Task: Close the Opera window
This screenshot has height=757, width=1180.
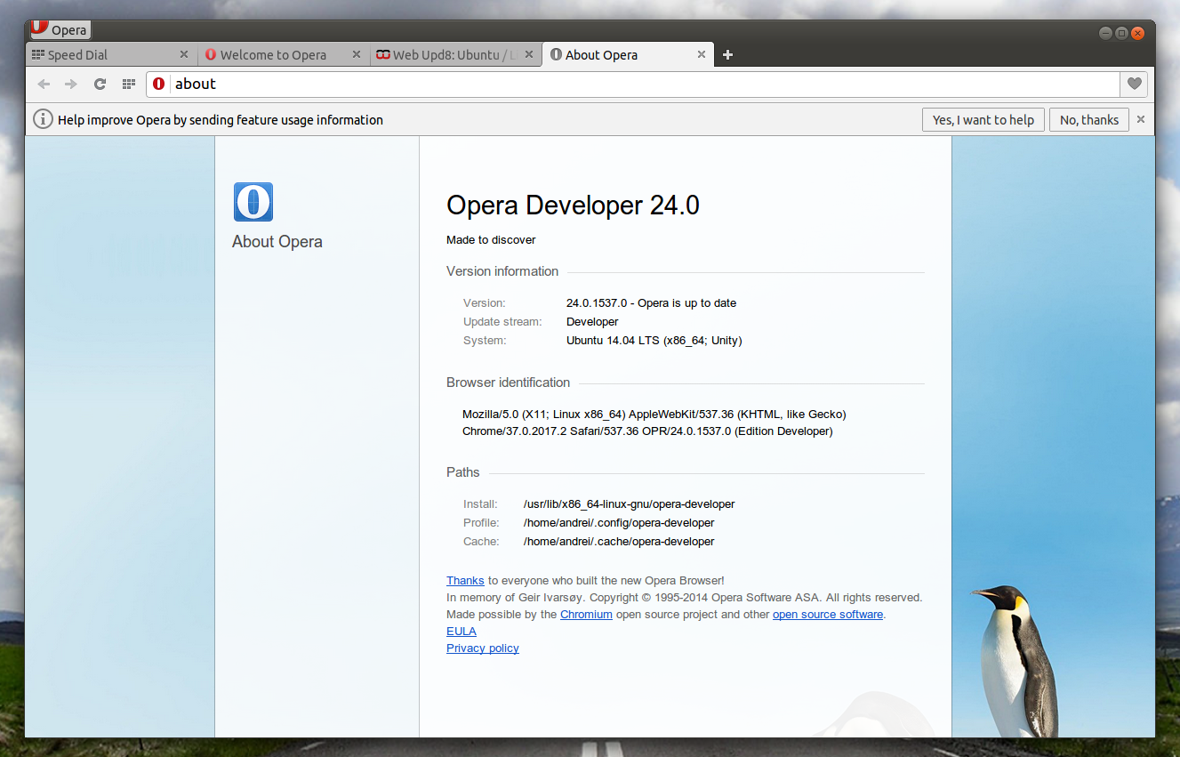Action: 1137,33
